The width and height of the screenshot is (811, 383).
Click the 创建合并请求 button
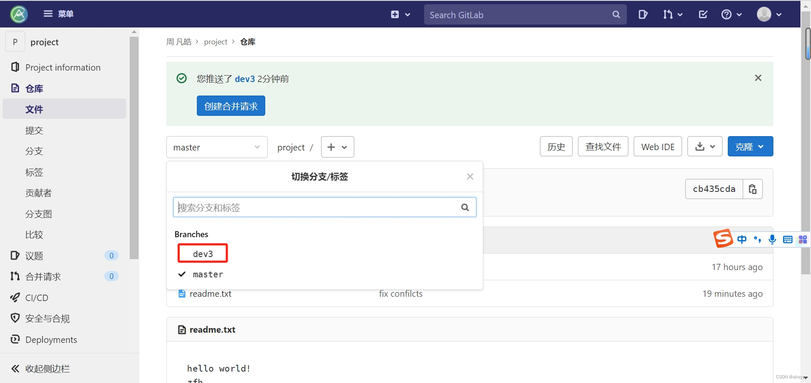tap(231, 106)
